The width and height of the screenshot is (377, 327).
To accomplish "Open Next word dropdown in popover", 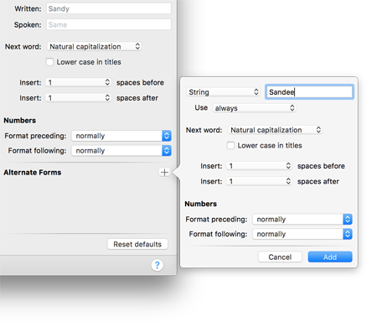I will pyautogui.click(x=276, y=130).
